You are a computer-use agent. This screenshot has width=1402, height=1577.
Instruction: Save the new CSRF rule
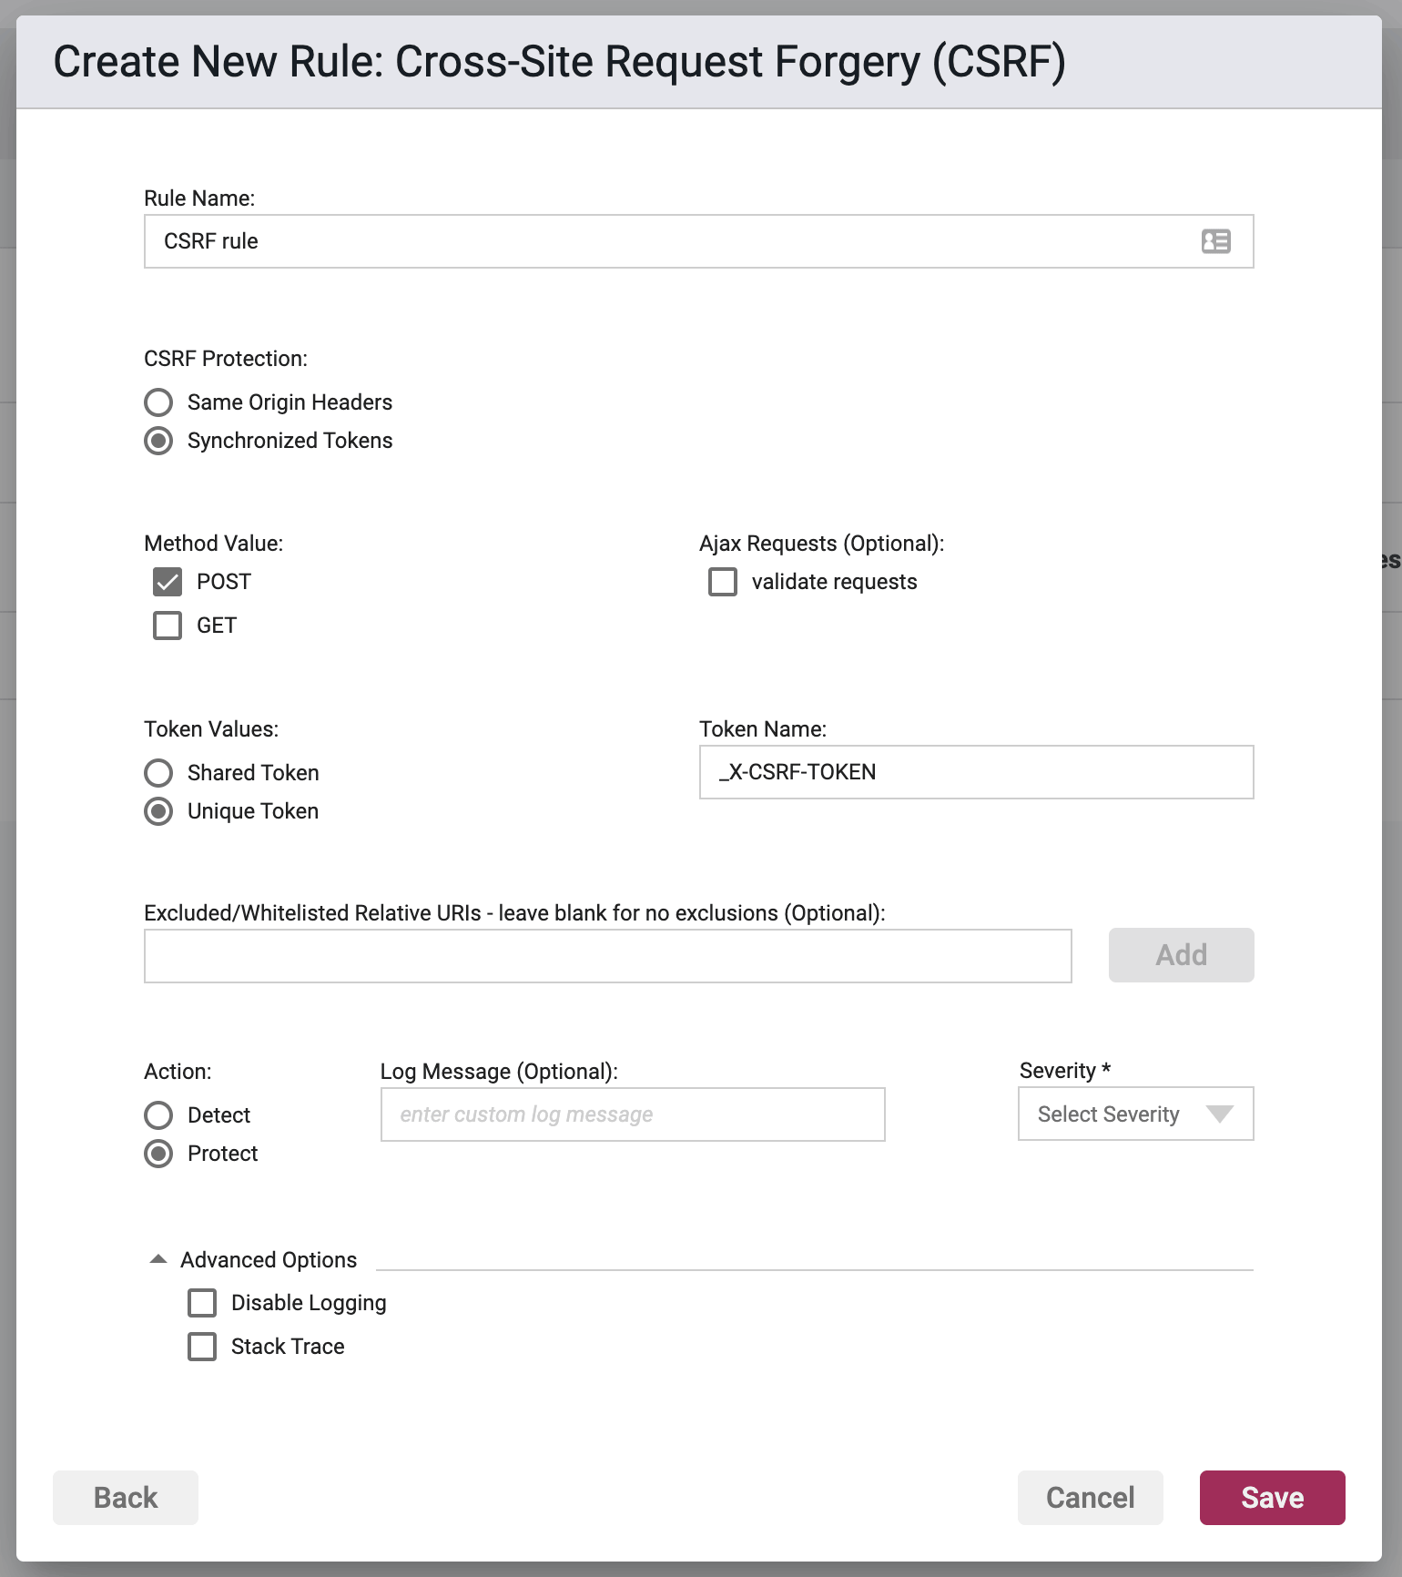[x=1272, y=1498]
